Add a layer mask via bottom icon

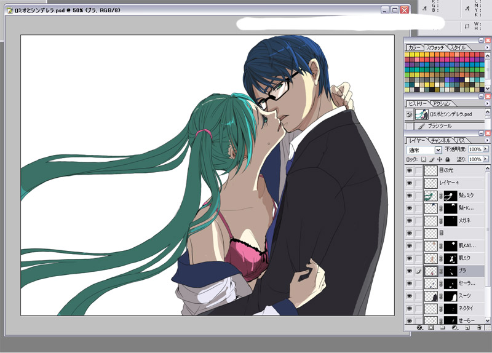click(431, 328)
